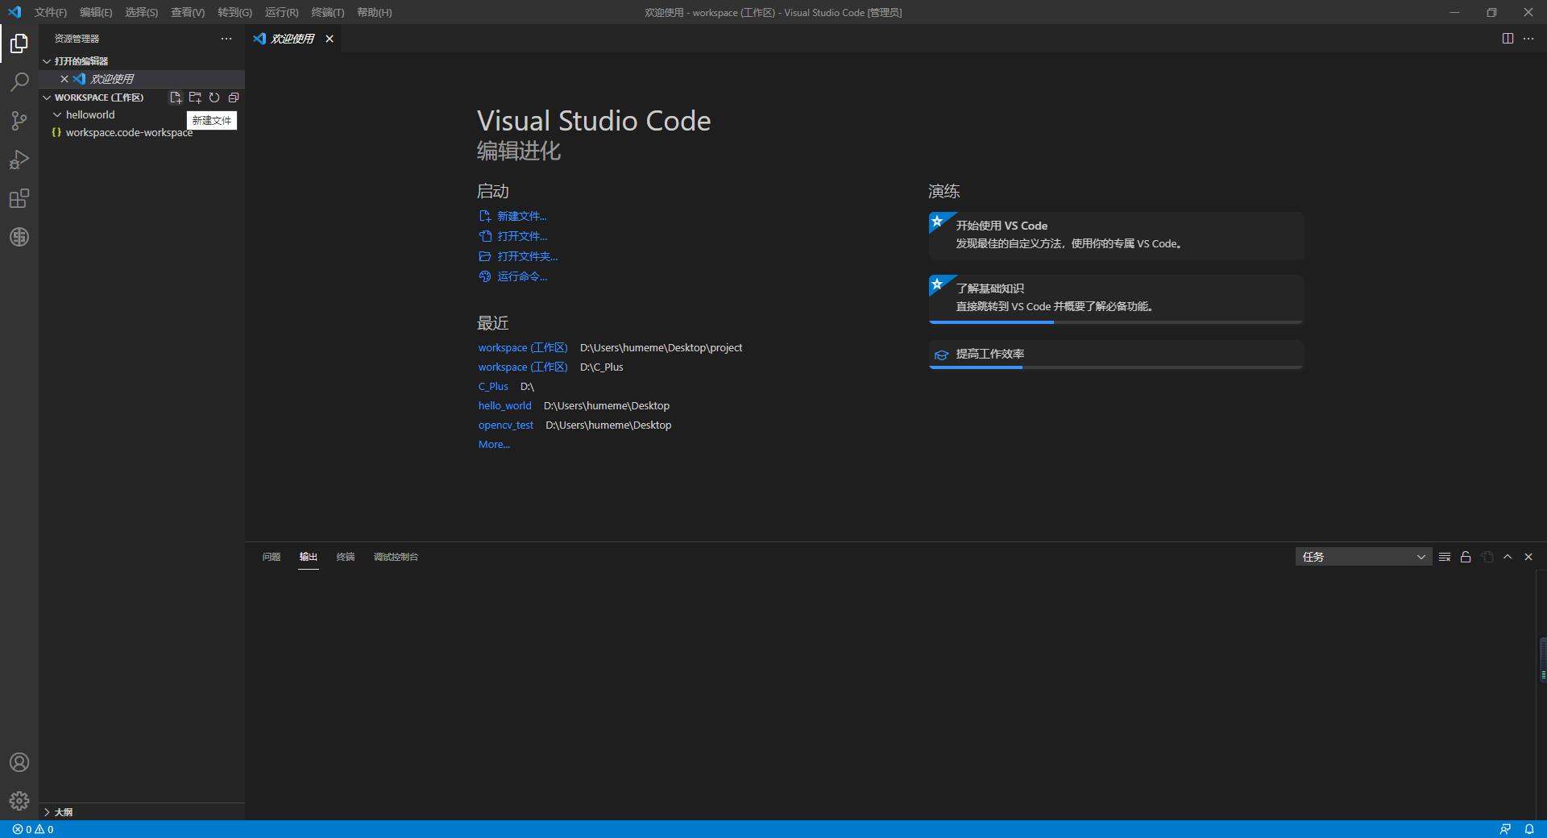The image size is (1547, 838).
Task: Open 提高工作效率 walkthrough
Action: (1116, 355)
